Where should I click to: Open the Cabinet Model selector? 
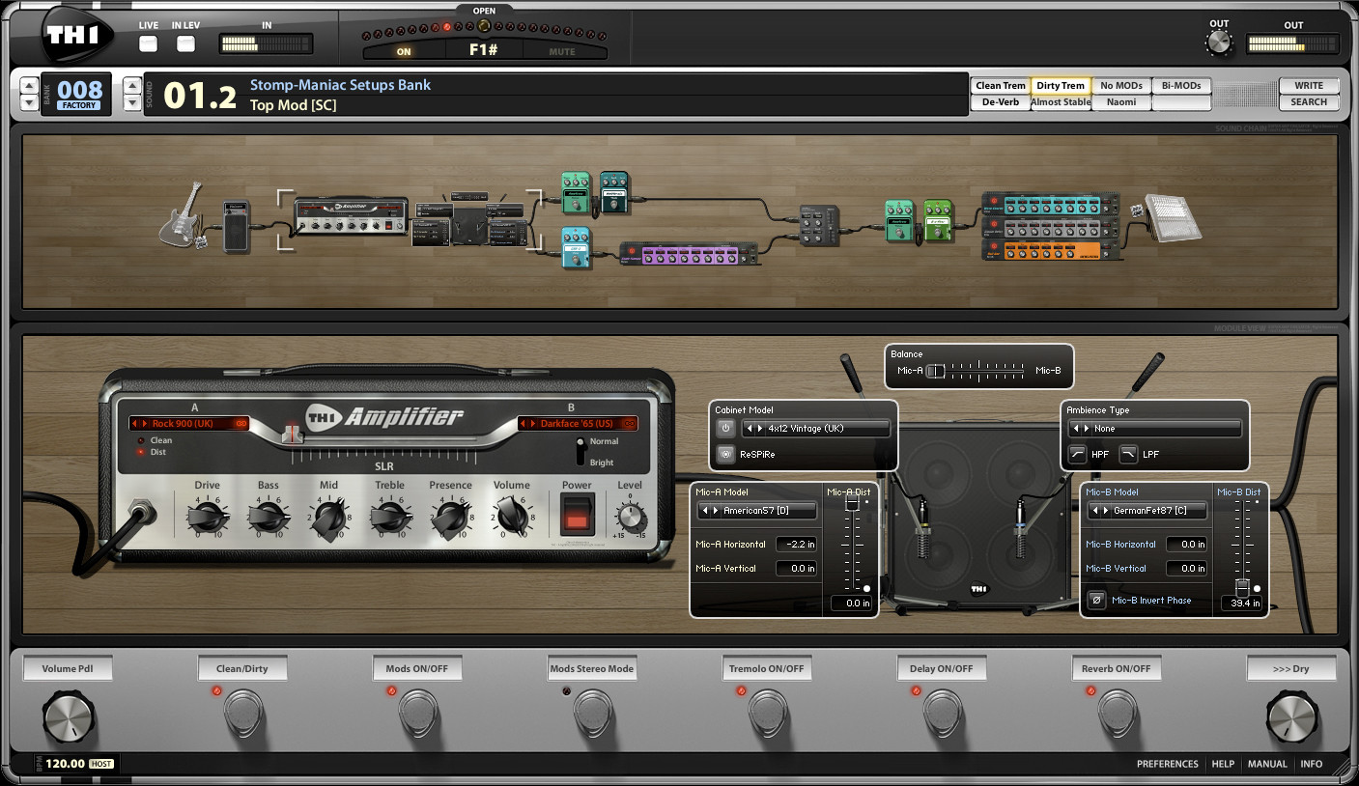point(816,429)
